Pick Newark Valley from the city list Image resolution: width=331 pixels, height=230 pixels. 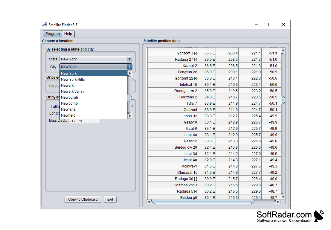tap(94, 92)
